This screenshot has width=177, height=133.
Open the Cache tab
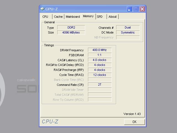tap(58, 17)
